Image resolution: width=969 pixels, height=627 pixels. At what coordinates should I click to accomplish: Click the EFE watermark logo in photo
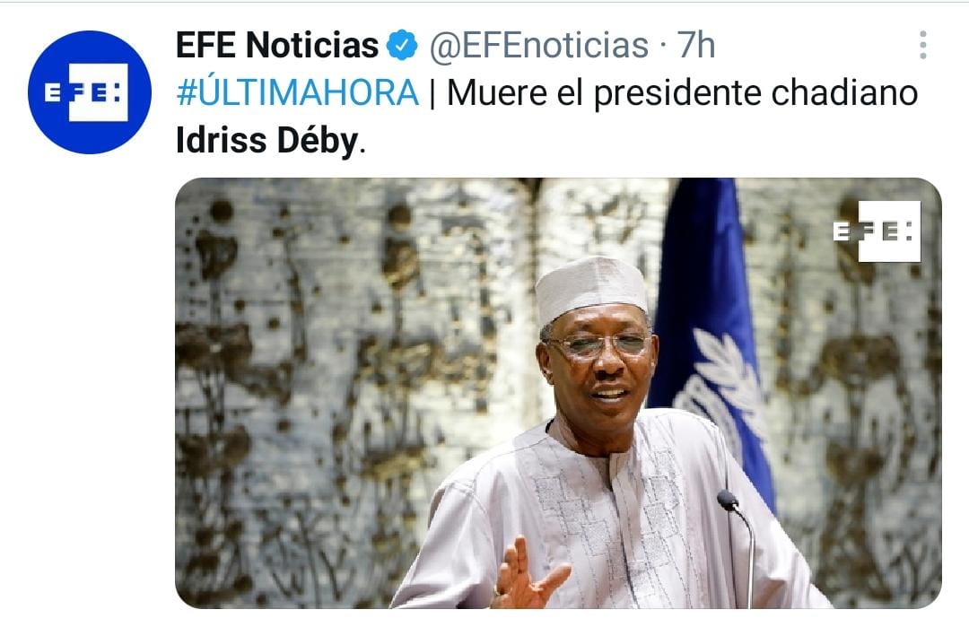(877, 231)
